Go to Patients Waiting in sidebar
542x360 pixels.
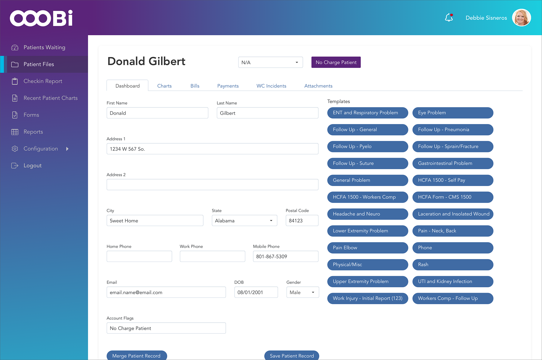pyautogui.click(x=44, y=47)
